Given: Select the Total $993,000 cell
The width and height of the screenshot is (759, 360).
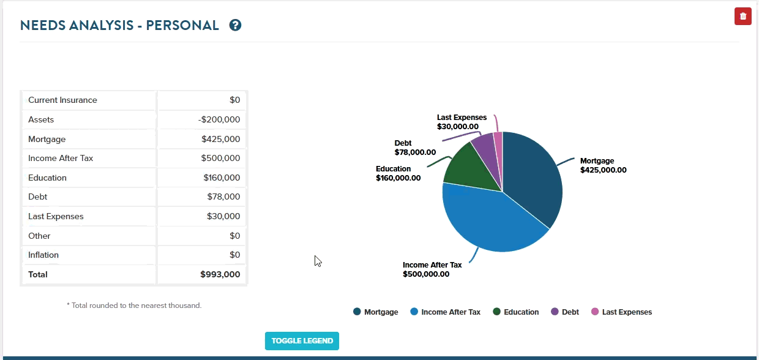Looking at the screenshot, I should coord(202,275).
